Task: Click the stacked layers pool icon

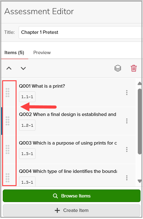Action: pos(118,68)
